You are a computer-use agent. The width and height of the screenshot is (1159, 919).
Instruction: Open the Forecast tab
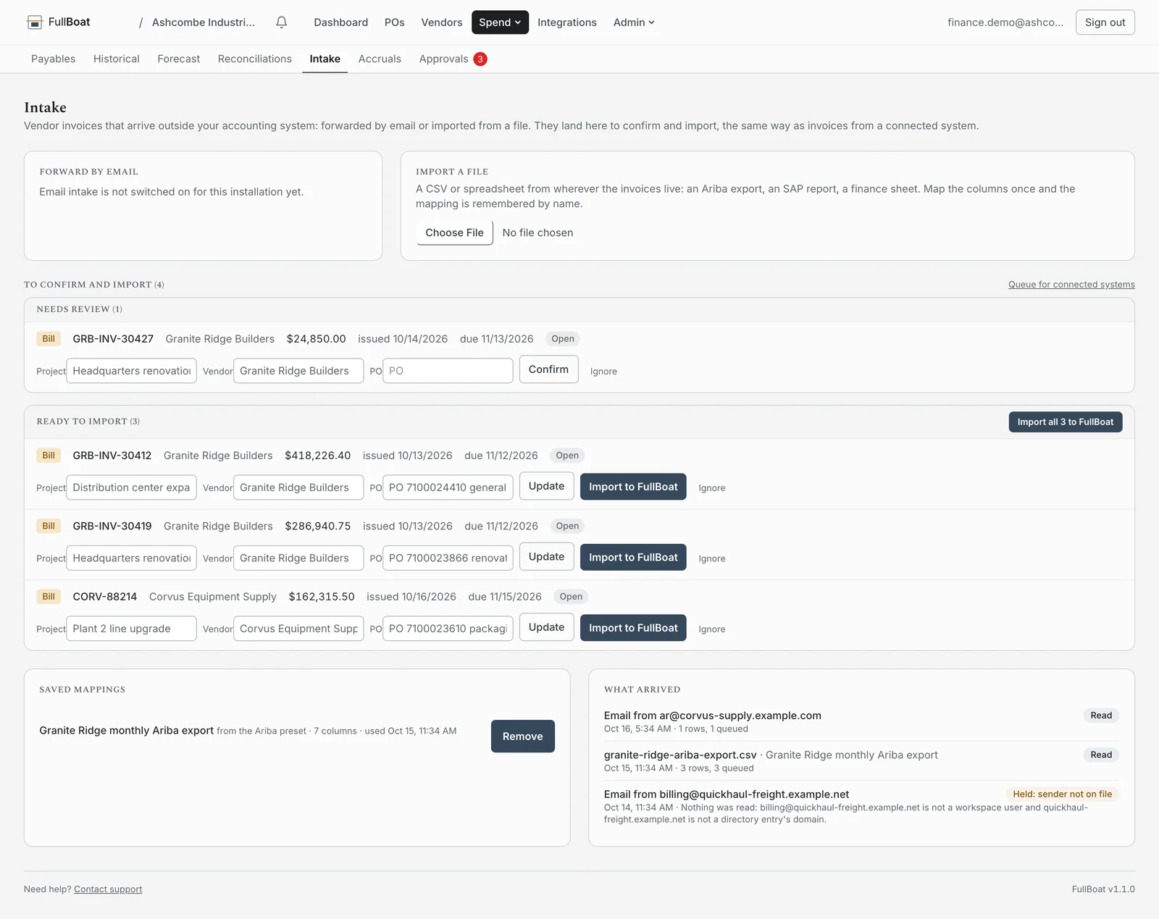click(x=179, y=59)
